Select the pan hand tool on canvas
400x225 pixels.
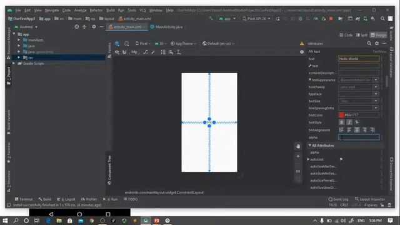coord(298,146)
